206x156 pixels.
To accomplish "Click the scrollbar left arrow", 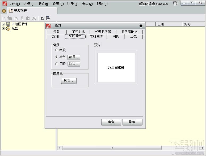I will [60, 148].
